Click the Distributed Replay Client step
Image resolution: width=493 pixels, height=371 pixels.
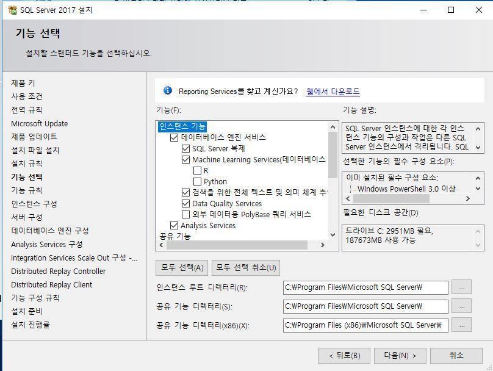pos(52,284)
